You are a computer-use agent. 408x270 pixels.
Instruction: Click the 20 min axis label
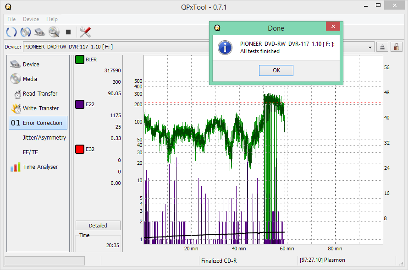(x=191, y=248)
